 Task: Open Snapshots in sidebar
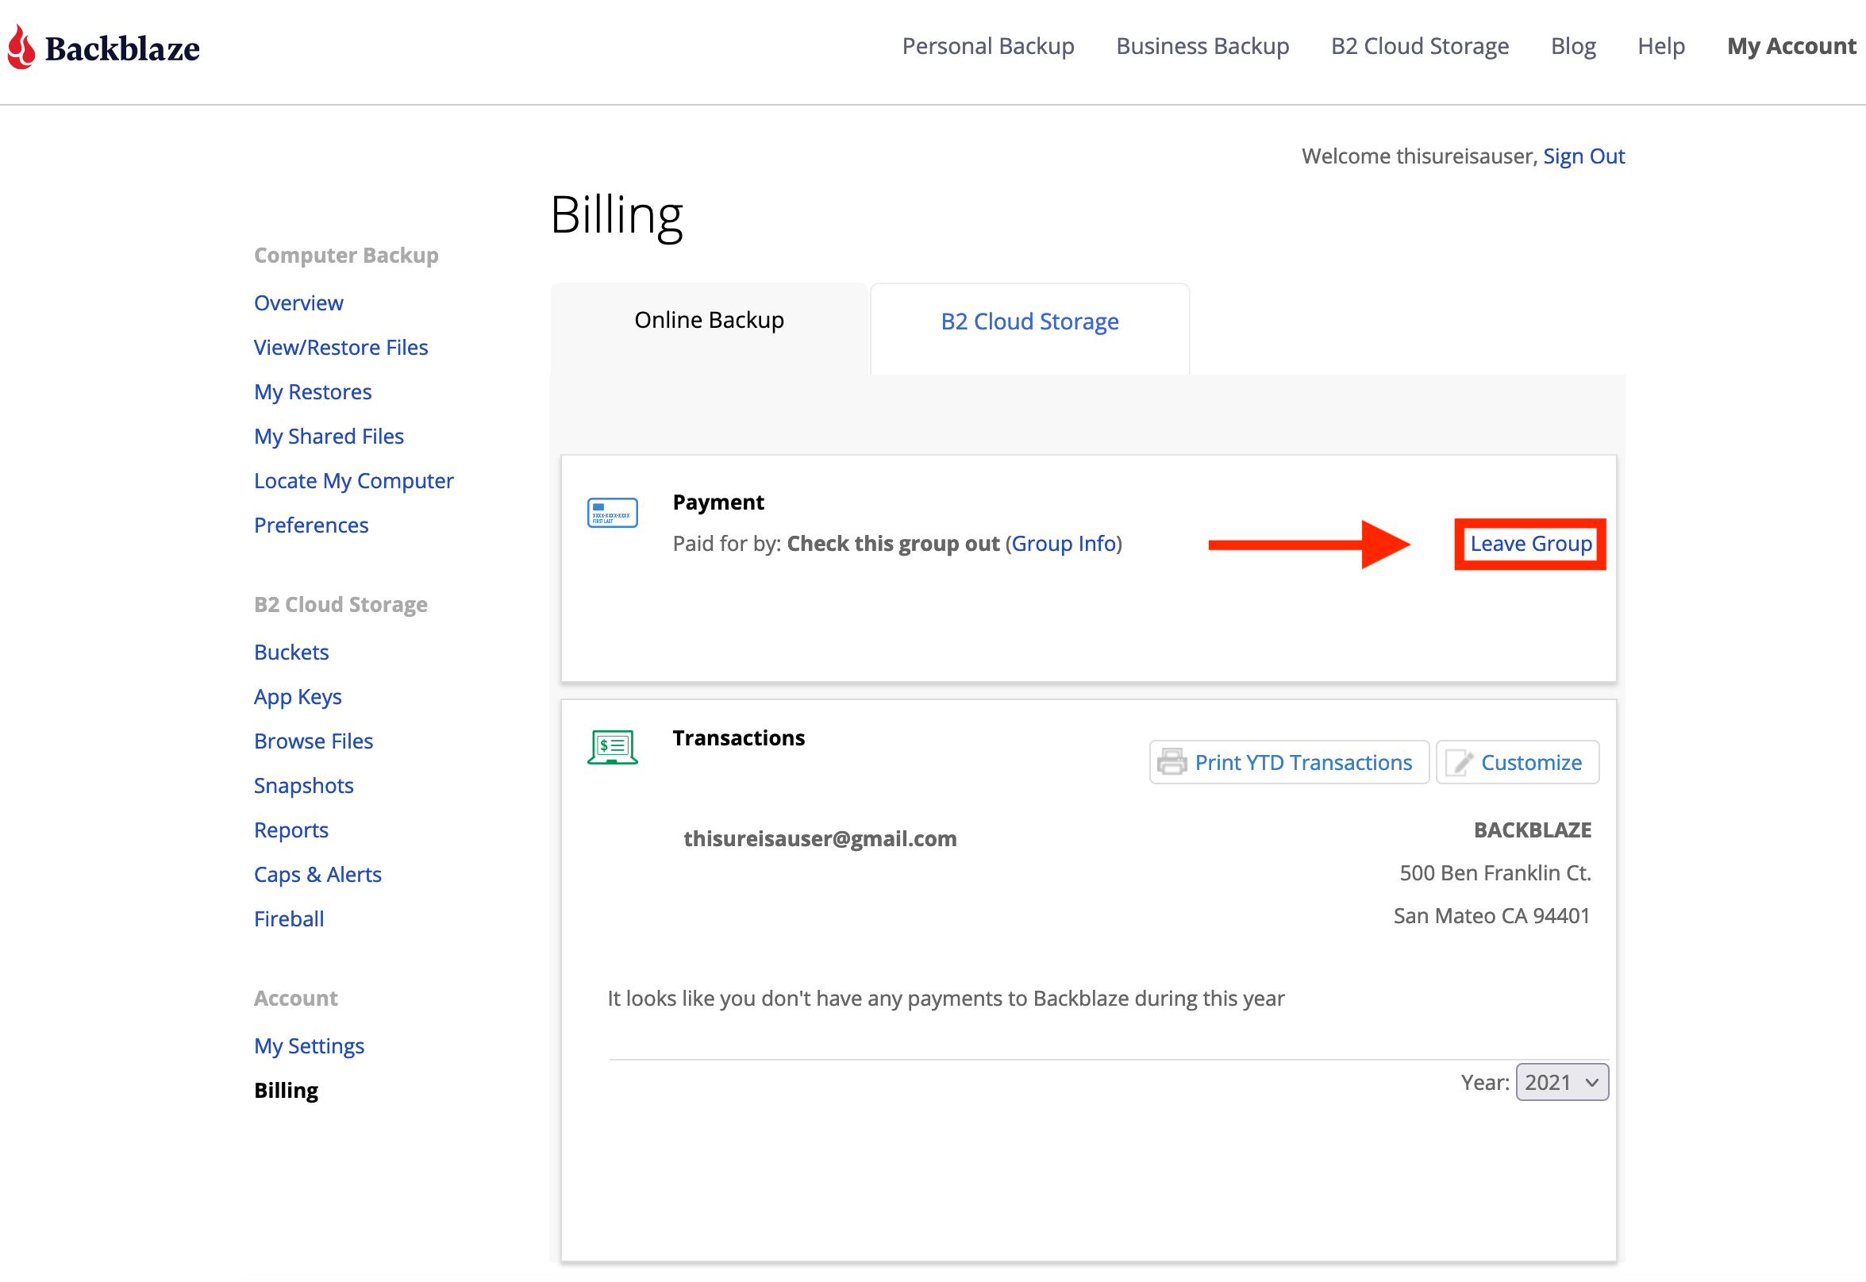pyautogui.click(x=303, y=785)
